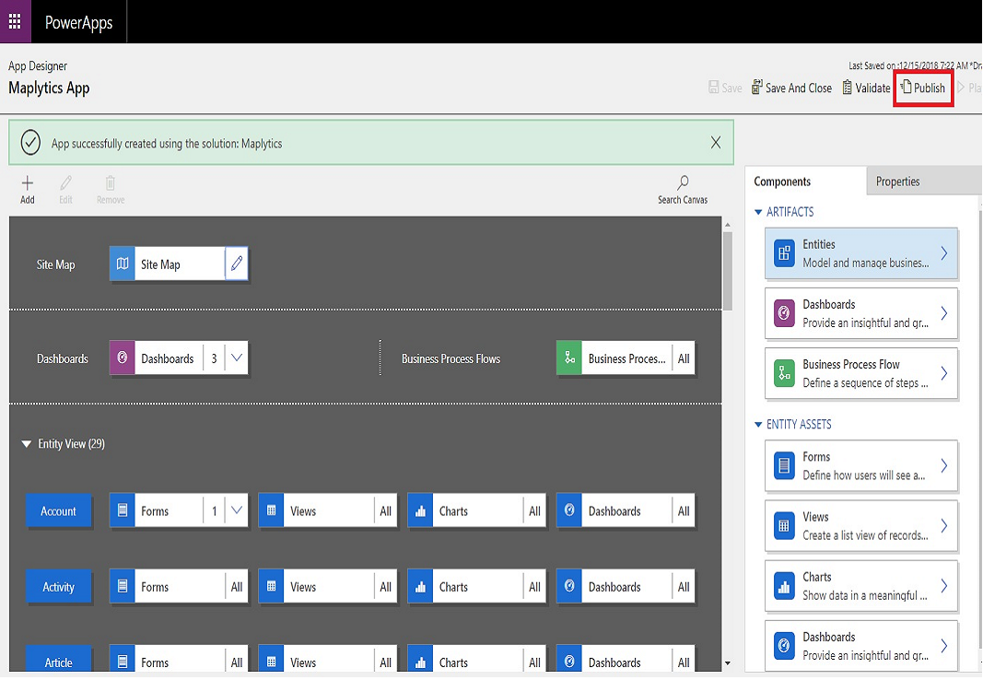Click the Dashboards count 3 on tile
This screenshot has width=983, height=680.
pyautogui.click(x=214, y=358)
